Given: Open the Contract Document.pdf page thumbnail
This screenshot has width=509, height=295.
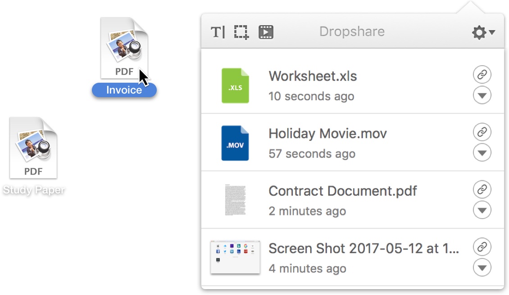Looking at the screenshot, I should click(x=235, y=200).
